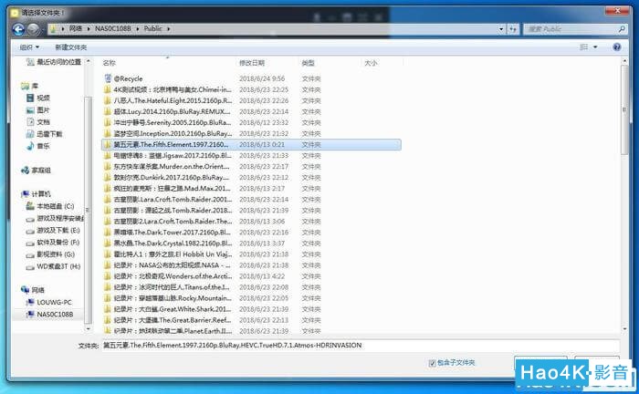The width and height of the screenshot is (639, 394).
Task: Open the 本地磁盘 (C:) drive icon
Action: pos(30,206)
